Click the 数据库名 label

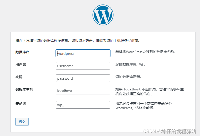pyautogui.click(x=22, y=52)
